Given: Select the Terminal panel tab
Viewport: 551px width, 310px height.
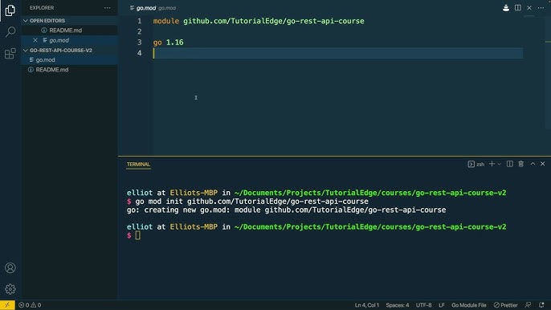Looking at the screenshot, I should tap(138, 165).
